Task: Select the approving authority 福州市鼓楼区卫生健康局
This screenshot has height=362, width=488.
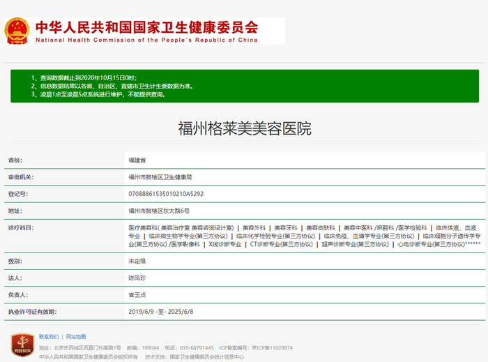Action: pyautogui.click(x=160, y=177)
